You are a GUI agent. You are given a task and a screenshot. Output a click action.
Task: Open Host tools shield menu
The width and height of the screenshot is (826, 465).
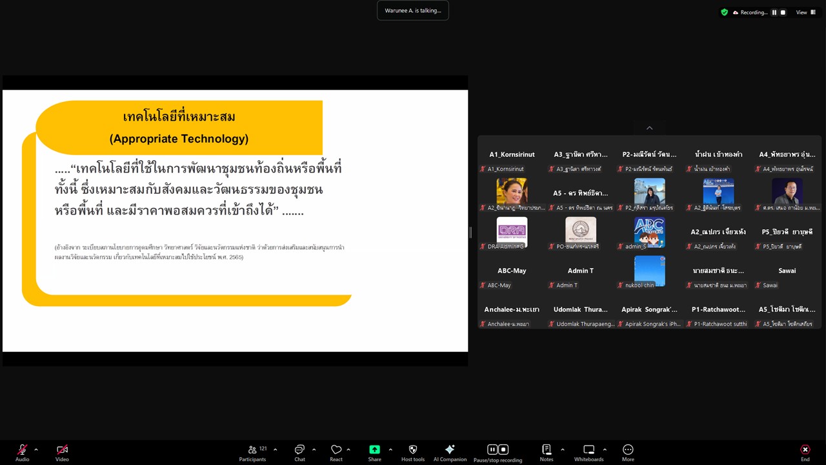(413, 452)
